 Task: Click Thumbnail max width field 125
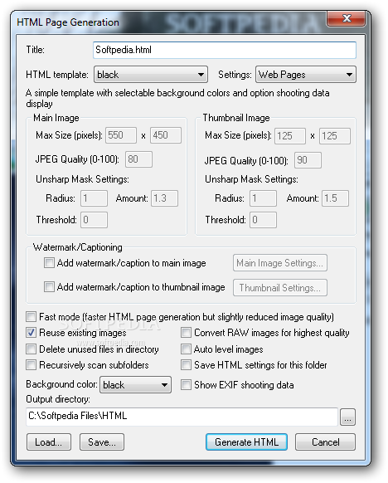click(290, 136)
